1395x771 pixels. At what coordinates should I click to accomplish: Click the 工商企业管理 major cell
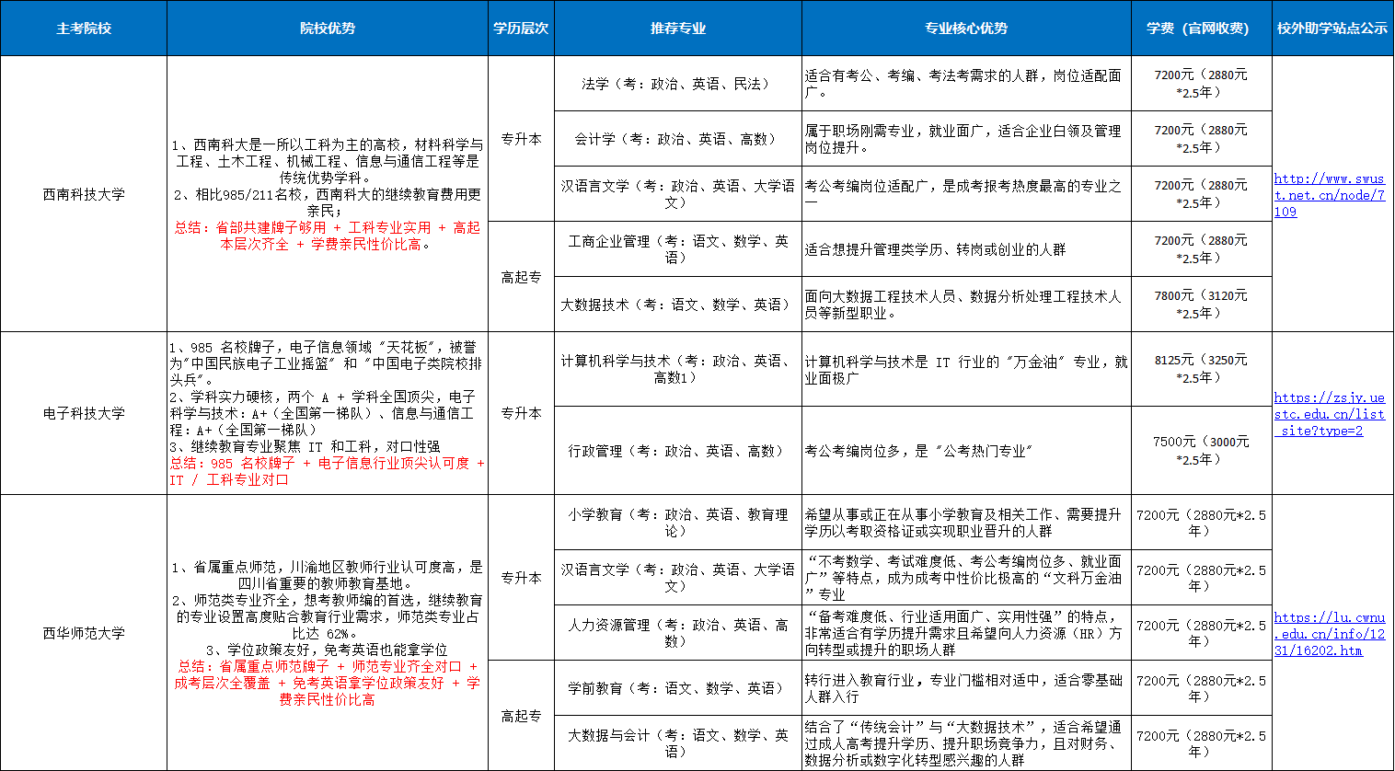[x=678, y=249]
